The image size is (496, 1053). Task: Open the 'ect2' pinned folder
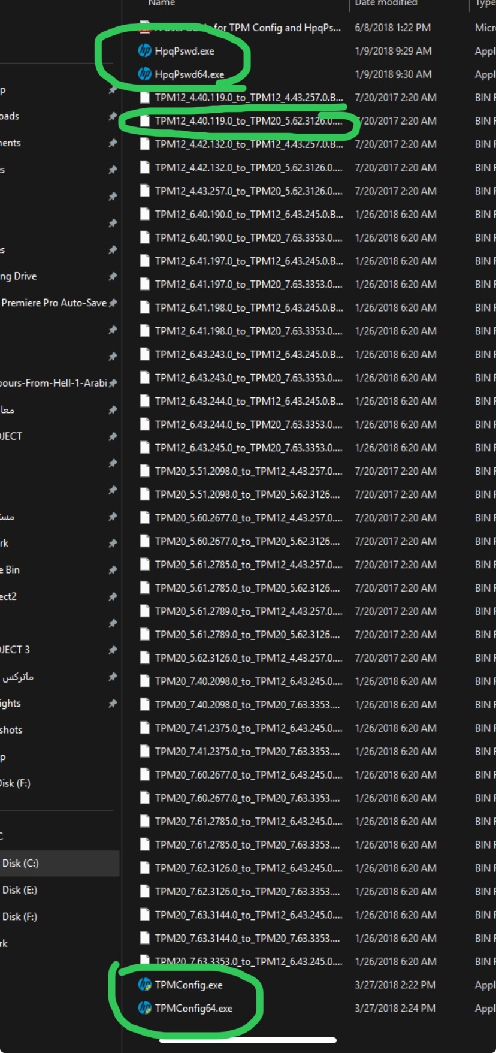tap(8, 596)
